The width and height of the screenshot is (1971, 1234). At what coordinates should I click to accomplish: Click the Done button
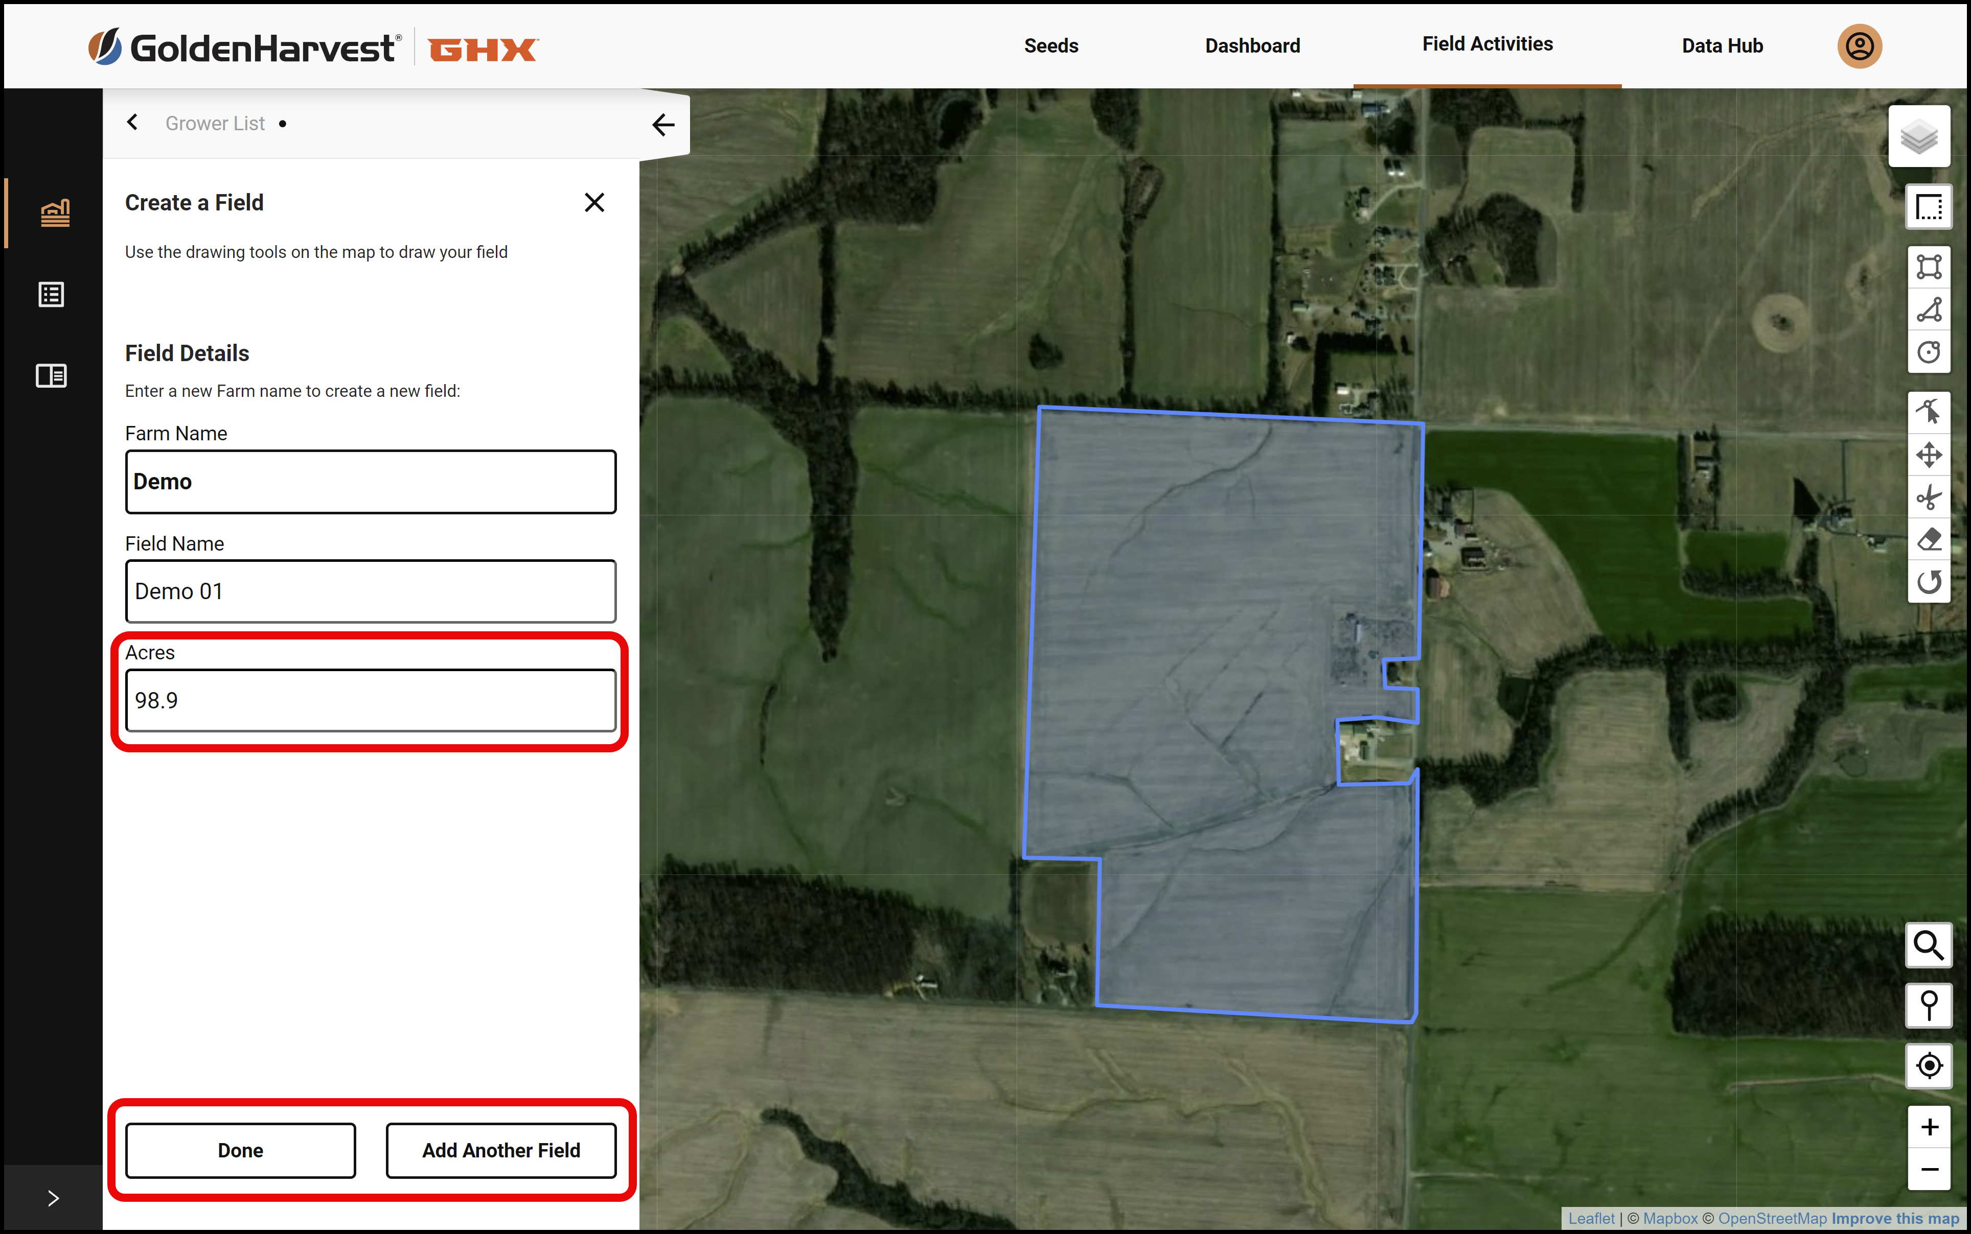240,1150
